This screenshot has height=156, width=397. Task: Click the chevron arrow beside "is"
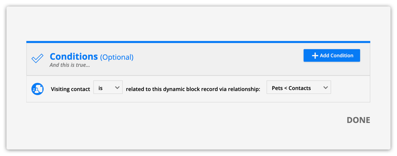pyautogui.click(x=117, y=88)
